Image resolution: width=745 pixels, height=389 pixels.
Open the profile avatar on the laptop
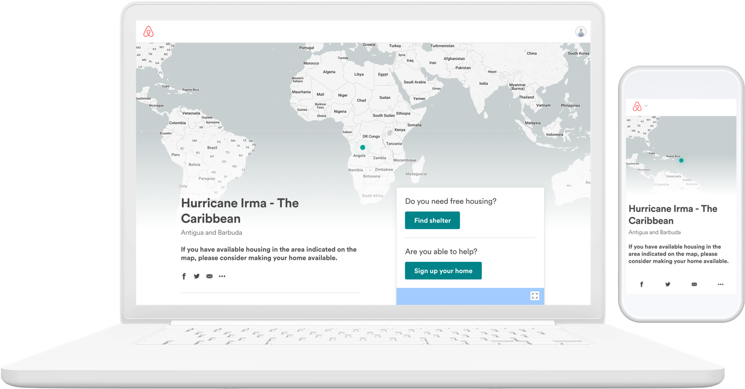click(x=580, y=32)
